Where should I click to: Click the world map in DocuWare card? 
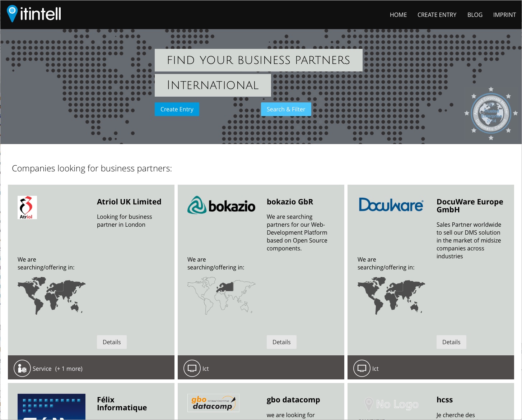(x=391, y=295)
